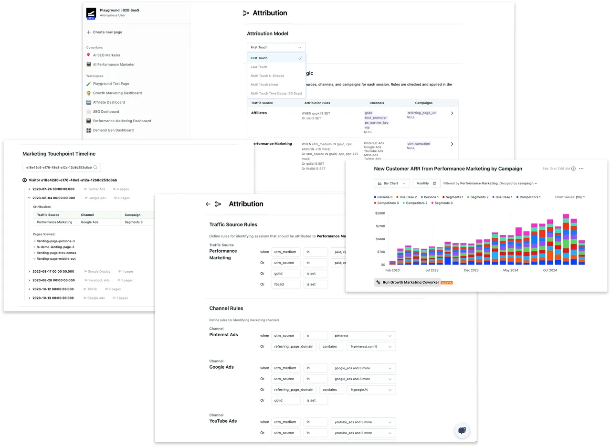Open the Bar Chart type dropdown
Screen dimensions: 611x447
point(392,183)
